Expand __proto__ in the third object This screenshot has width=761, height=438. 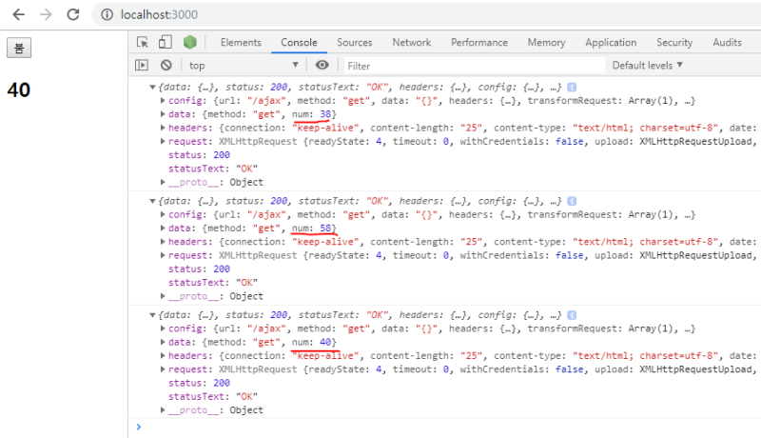[164, 410]
